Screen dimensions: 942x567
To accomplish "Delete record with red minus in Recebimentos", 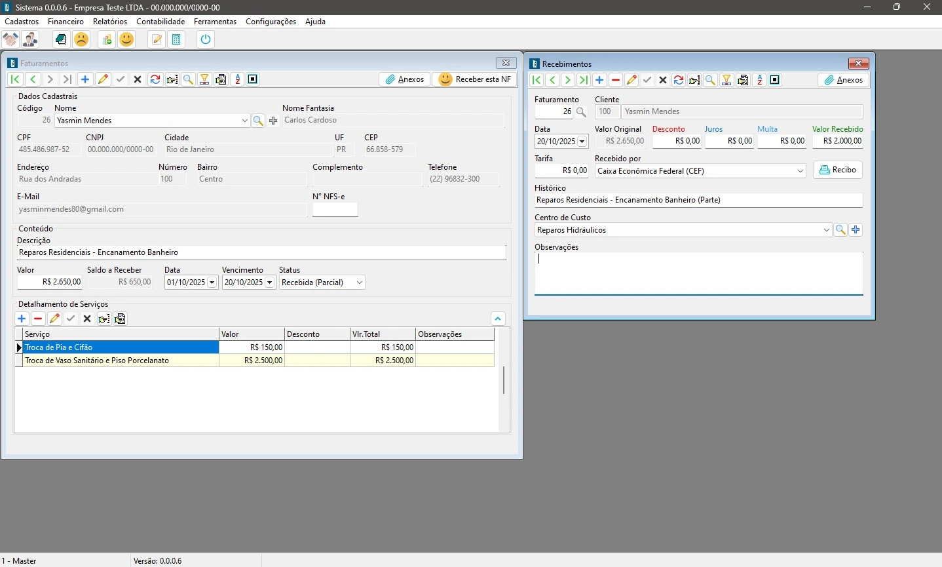I will click(x=616, y=80).
